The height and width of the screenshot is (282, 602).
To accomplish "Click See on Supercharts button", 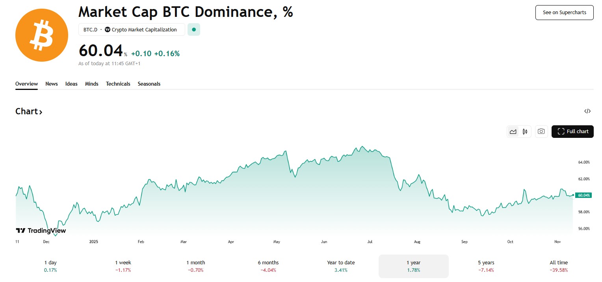I will click(564, 13).
